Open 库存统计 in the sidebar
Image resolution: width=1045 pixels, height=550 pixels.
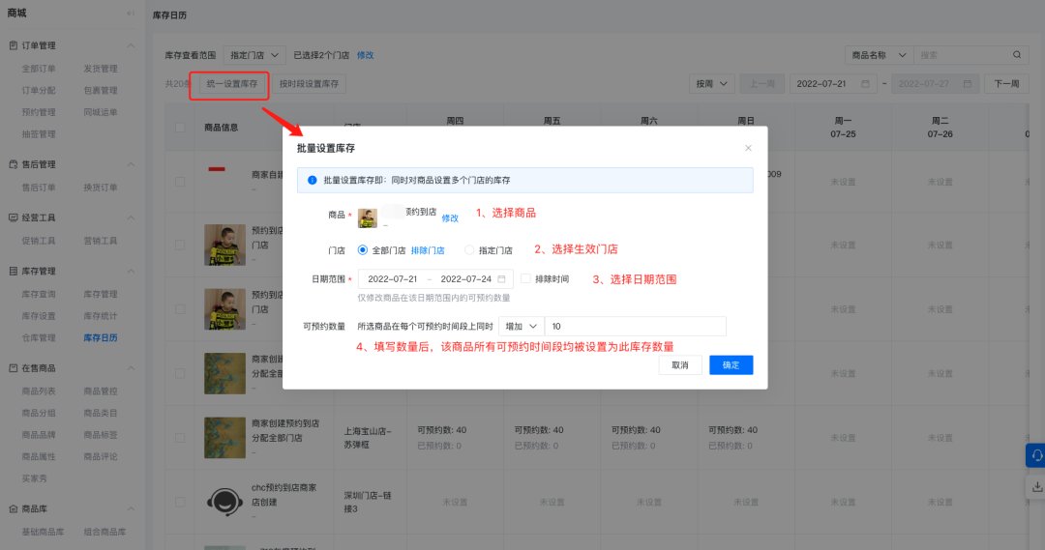(101, 316)
